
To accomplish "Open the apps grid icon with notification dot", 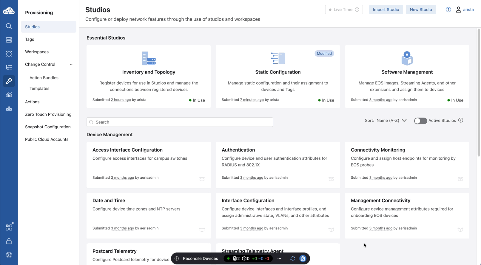I will (x=9, y=227).
